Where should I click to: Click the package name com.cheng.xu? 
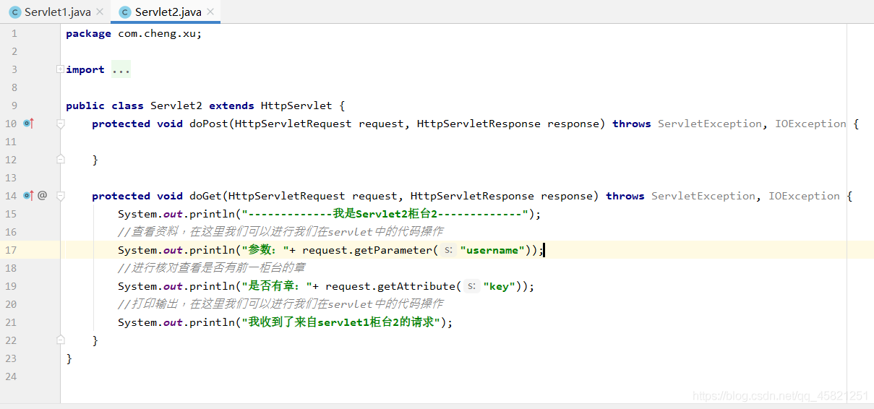[157, 33]
